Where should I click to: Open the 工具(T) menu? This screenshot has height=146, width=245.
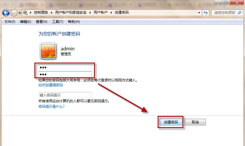[x=57, y=22]
